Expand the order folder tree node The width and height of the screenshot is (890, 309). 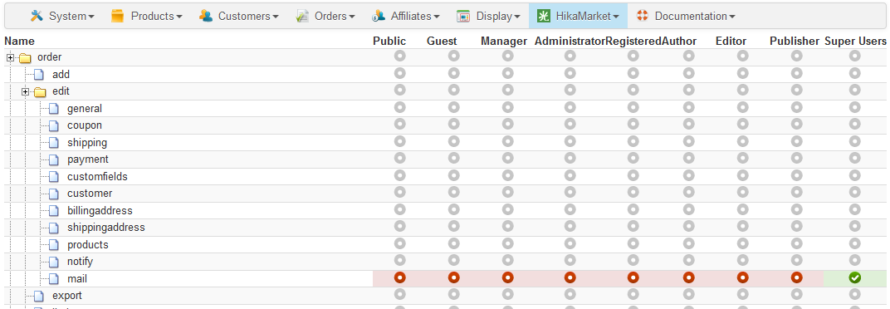10,57
